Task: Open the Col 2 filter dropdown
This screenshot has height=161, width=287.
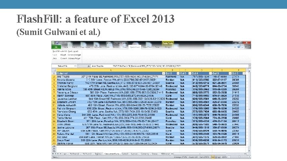Action: click(x=178, y=74)
